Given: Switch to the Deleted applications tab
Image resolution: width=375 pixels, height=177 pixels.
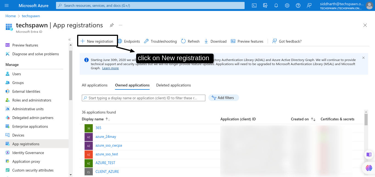Looking at the screenshot, I should coord(173,85).
